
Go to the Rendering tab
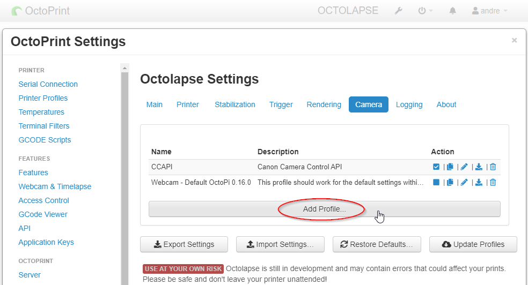tap(324, 104)
